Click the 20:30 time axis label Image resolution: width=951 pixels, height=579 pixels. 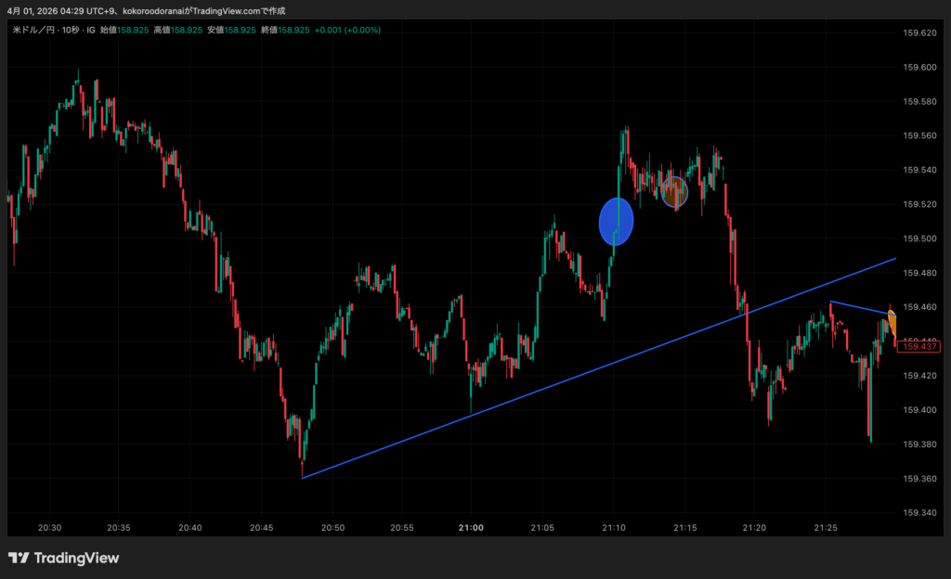[x=49, y=527]
